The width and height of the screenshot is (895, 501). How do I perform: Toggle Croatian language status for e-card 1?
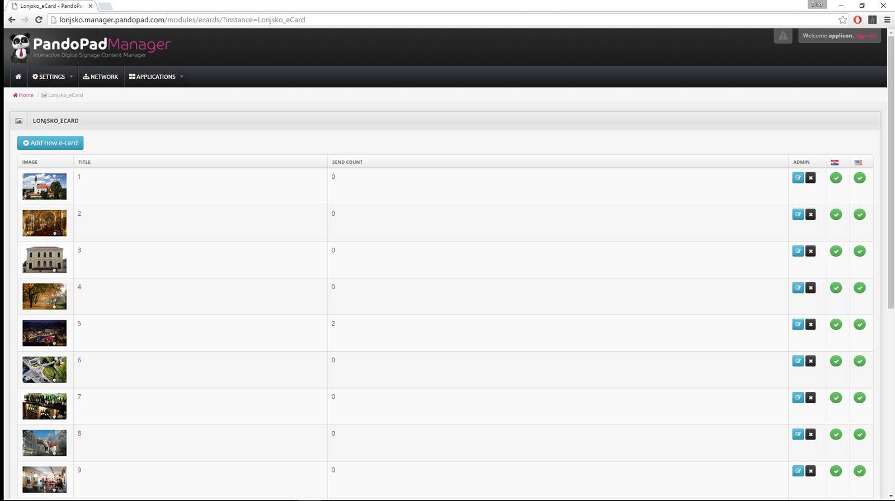(836, 178)
